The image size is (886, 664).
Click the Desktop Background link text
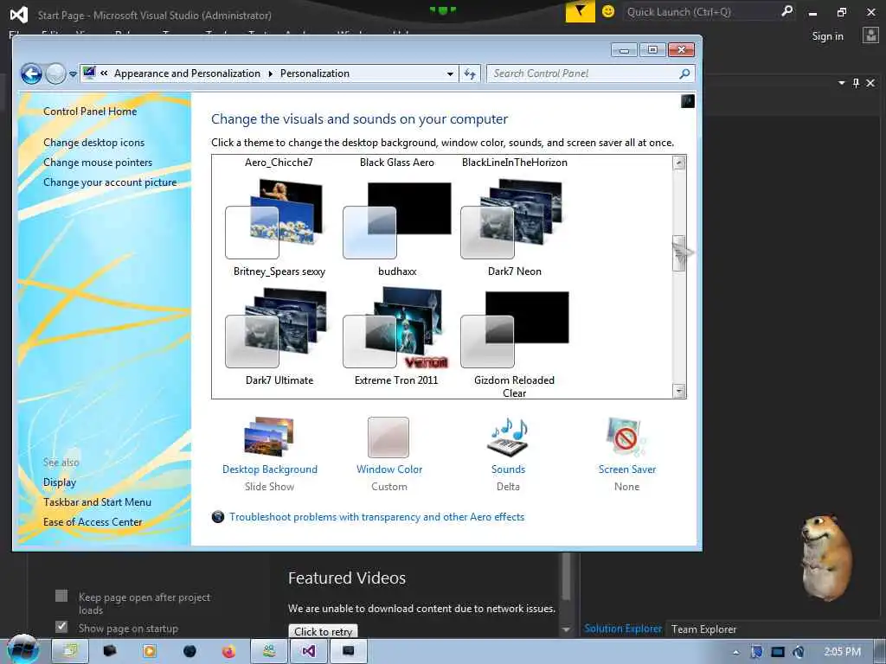tap(270, 469)
